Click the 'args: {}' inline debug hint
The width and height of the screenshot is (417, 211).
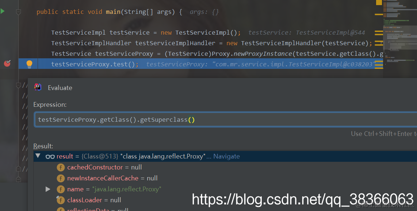[x=204, y=12]
